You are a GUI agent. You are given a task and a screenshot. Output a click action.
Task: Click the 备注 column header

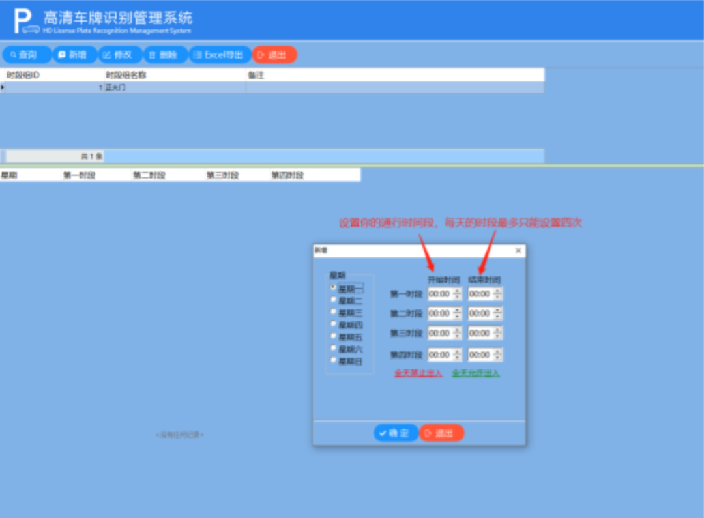pyautogui.click(x=395, y=75)
